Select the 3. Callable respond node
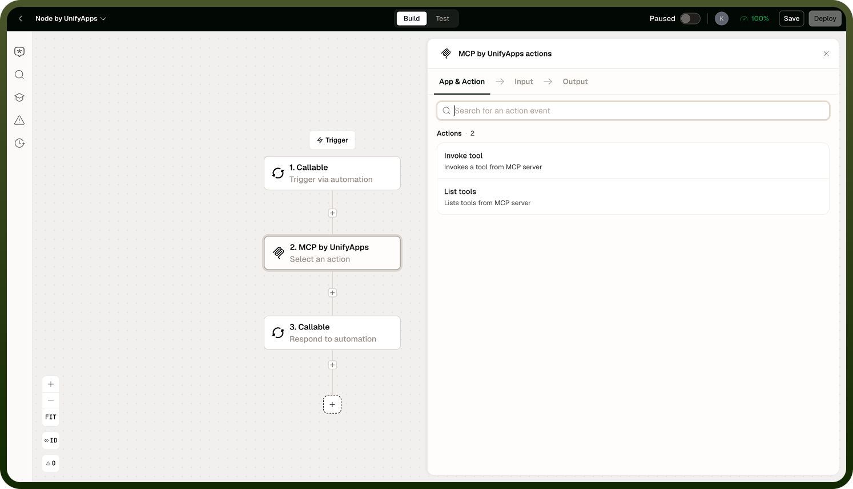 coord(332,333)
